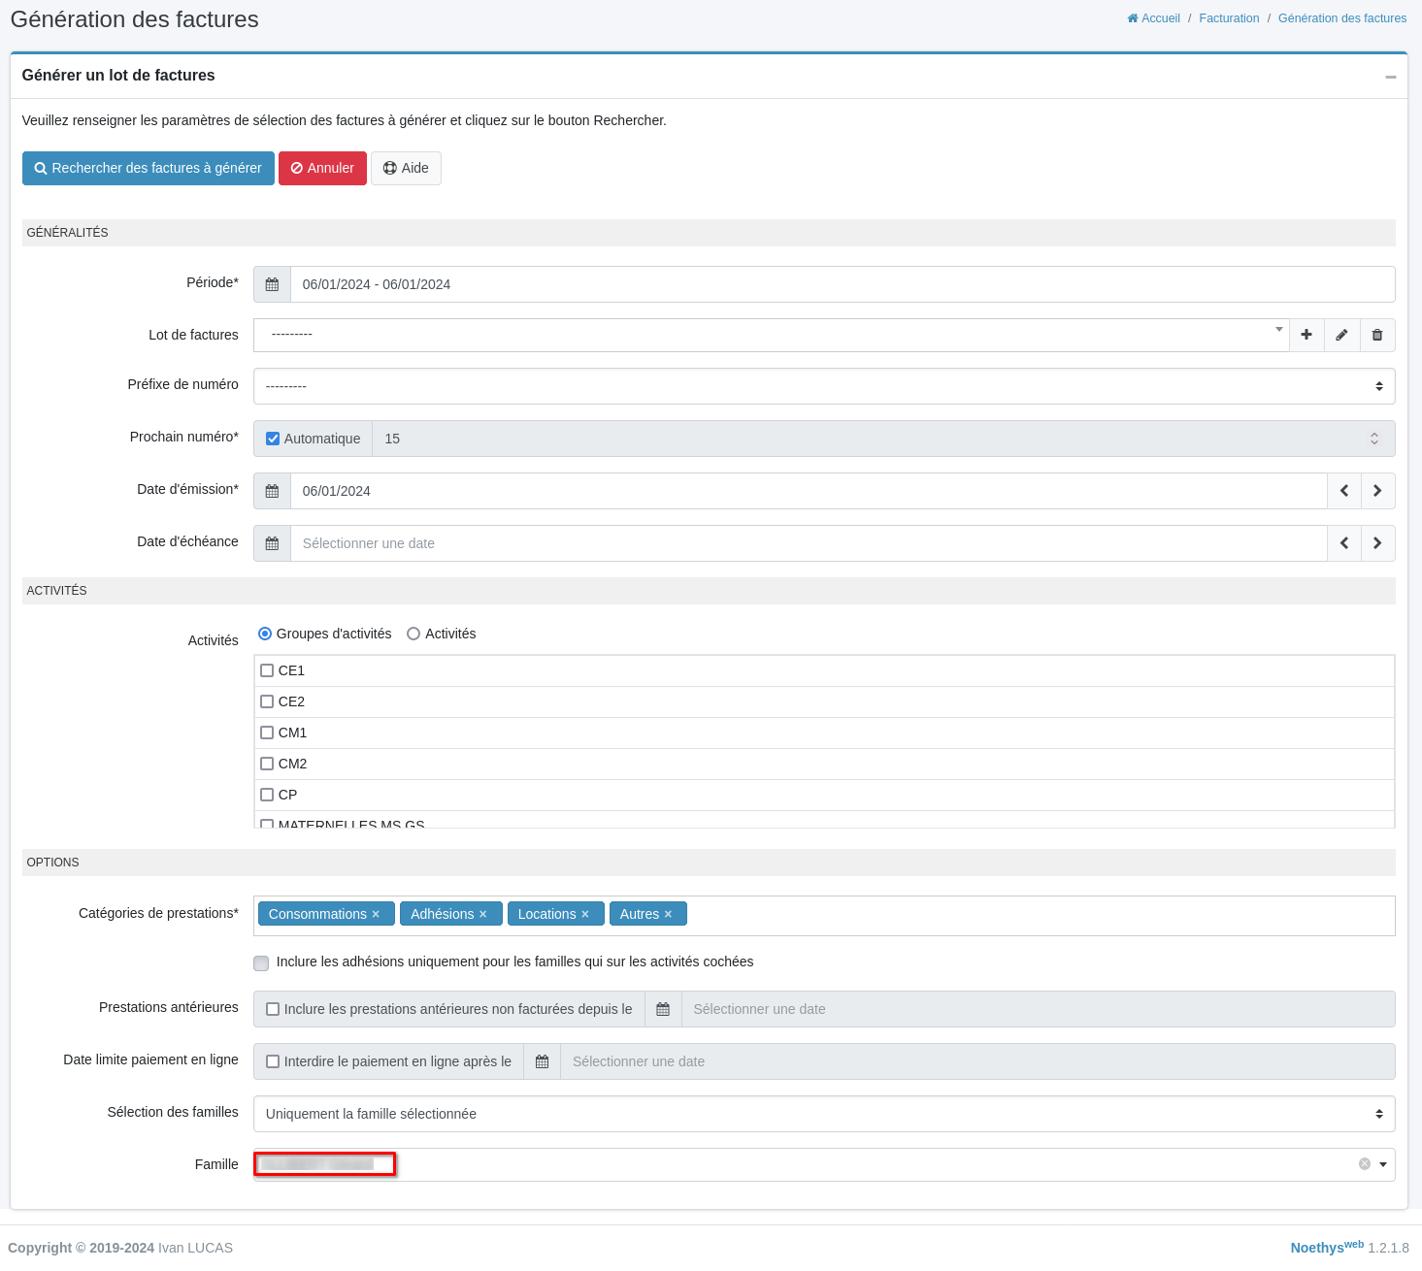The width and height of the screenshot is (1422, 1271).
Task: Click the pencil icon to edit invoice lot
Action: (x=1341, y=335)
